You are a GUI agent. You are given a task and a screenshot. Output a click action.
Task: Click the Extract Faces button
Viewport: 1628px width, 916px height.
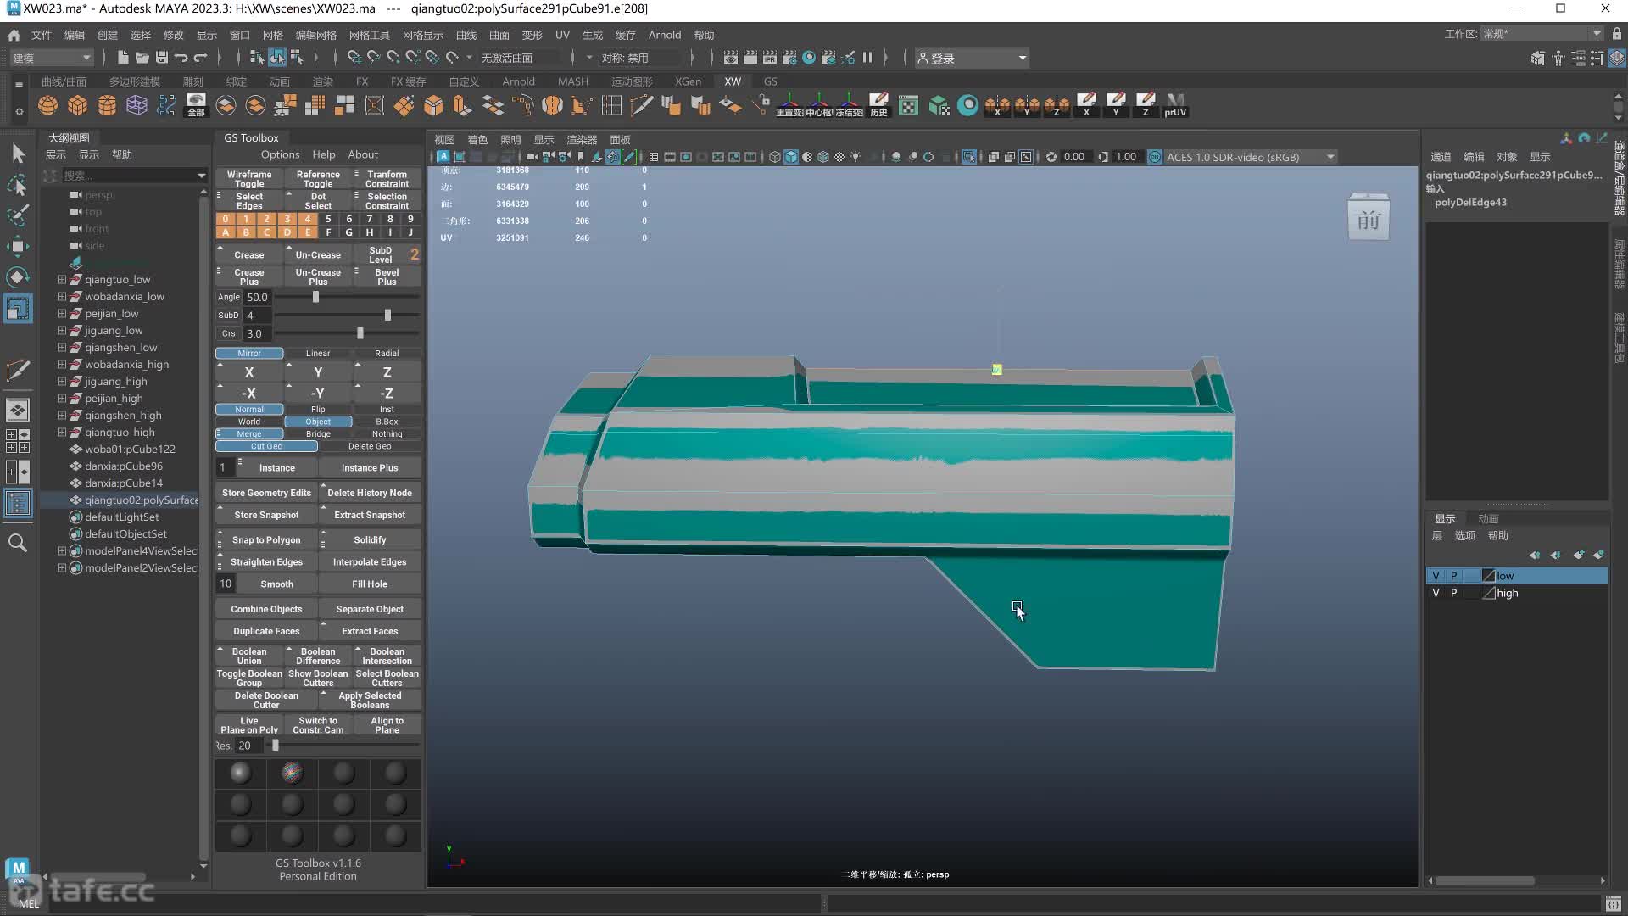coord(370,631)
